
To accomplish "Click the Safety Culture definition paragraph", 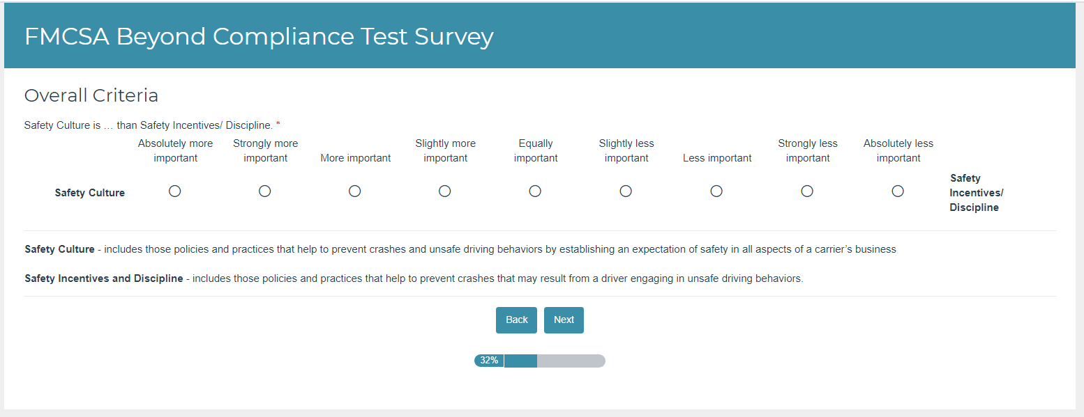I will [460, 249].
